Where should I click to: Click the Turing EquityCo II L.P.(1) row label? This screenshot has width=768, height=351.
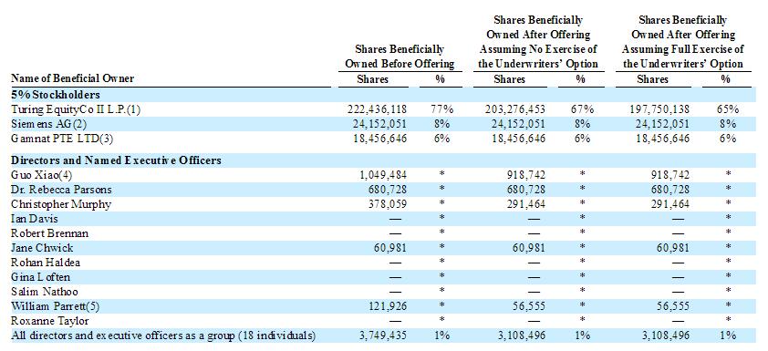click(76, 109)
